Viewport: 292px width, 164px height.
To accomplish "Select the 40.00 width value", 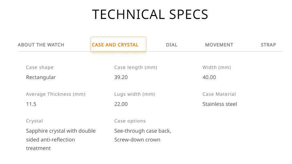I will coord(209,77).
